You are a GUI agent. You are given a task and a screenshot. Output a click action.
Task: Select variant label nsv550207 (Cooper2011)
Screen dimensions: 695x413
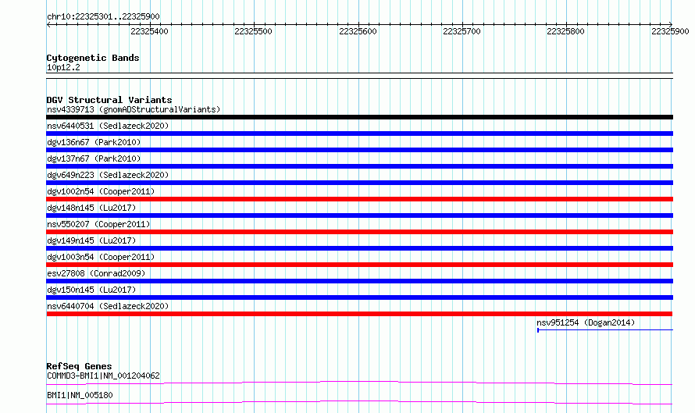98,224
